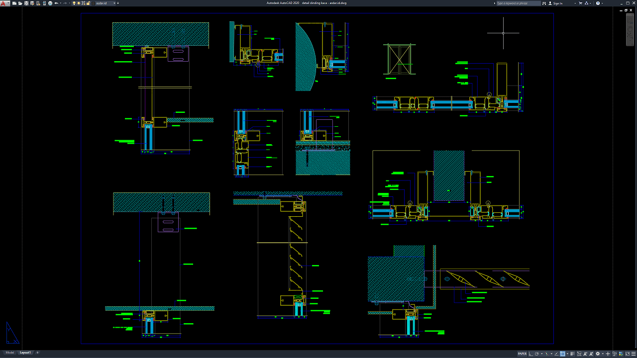637x358 pixels.
Task: Click the Open file icon
Action: click(x=20, y=3)
